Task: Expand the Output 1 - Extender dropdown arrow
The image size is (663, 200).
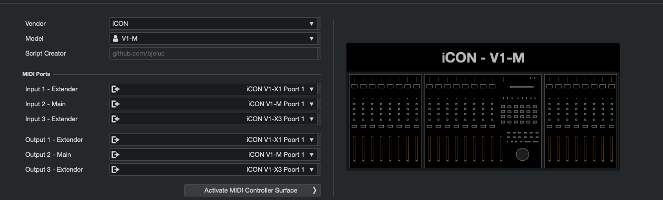Action: [312, 140]
